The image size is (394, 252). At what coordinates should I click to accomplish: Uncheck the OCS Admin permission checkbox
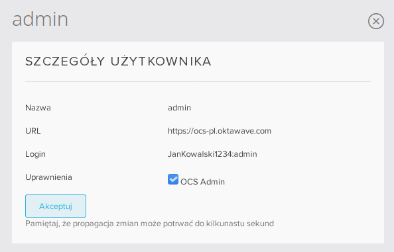173,179
